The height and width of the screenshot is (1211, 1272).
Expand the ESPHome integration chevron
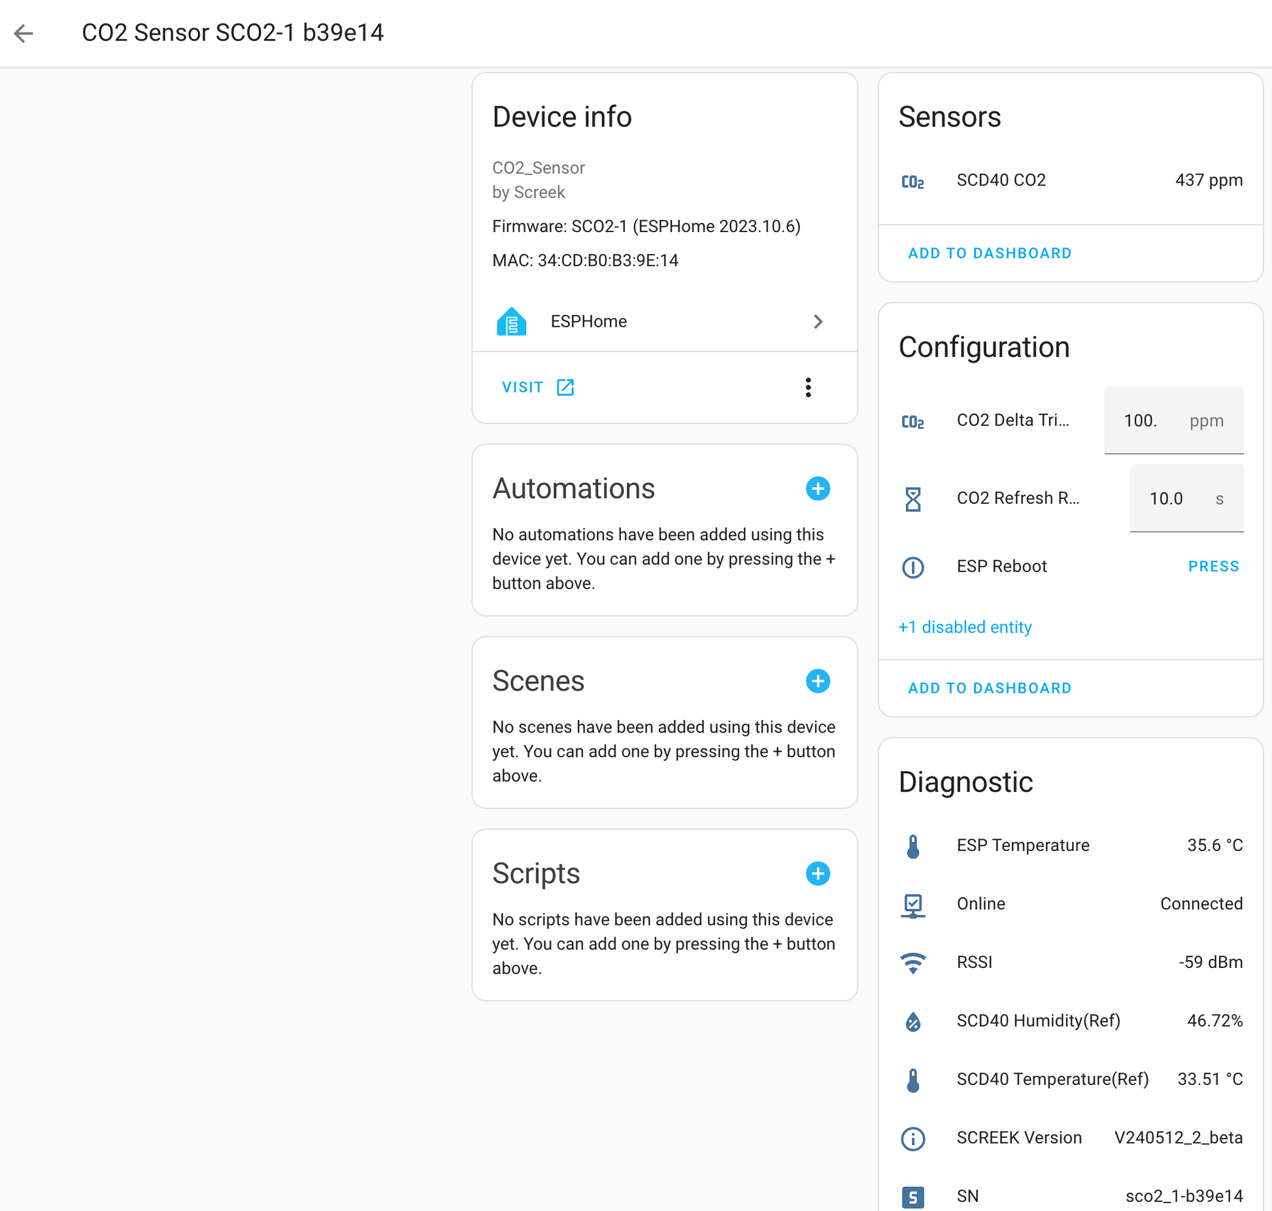coord(818,322)
